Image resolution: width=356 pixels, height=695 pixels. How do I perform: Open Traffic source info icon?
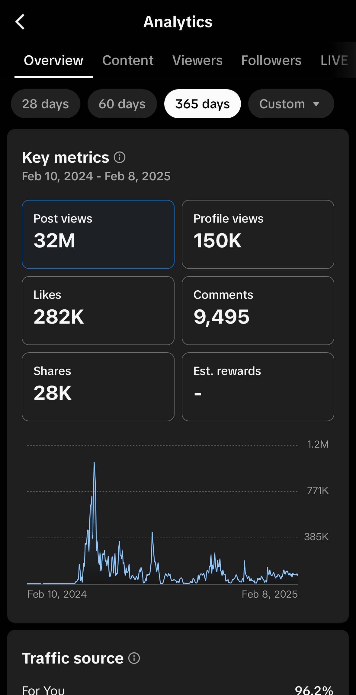[x=134, y=658]
